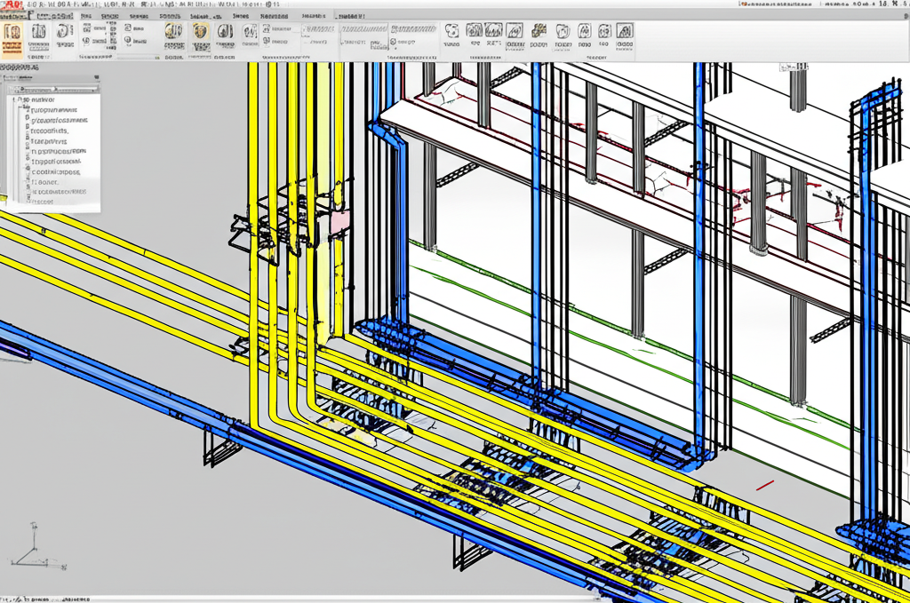Click the origin axis gizmo in the viewport corner
This screenshot has height=603, width=910.
(x=34, y=547)
